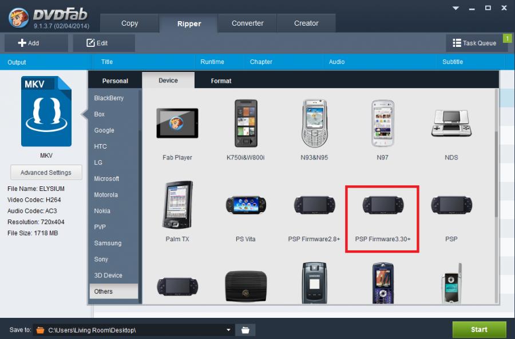Open Advanced Settings
515x339 pixels.
[46, 173]
